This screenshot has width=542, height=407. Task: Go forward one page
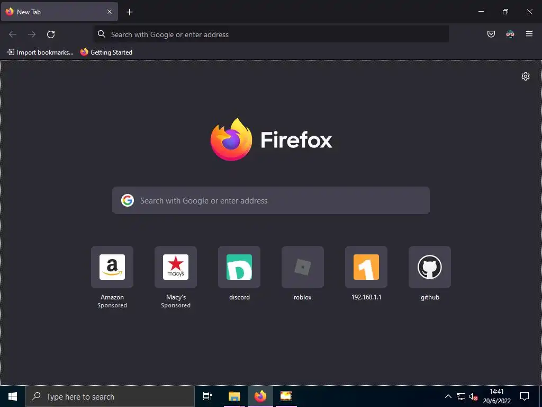pos(32,34)
